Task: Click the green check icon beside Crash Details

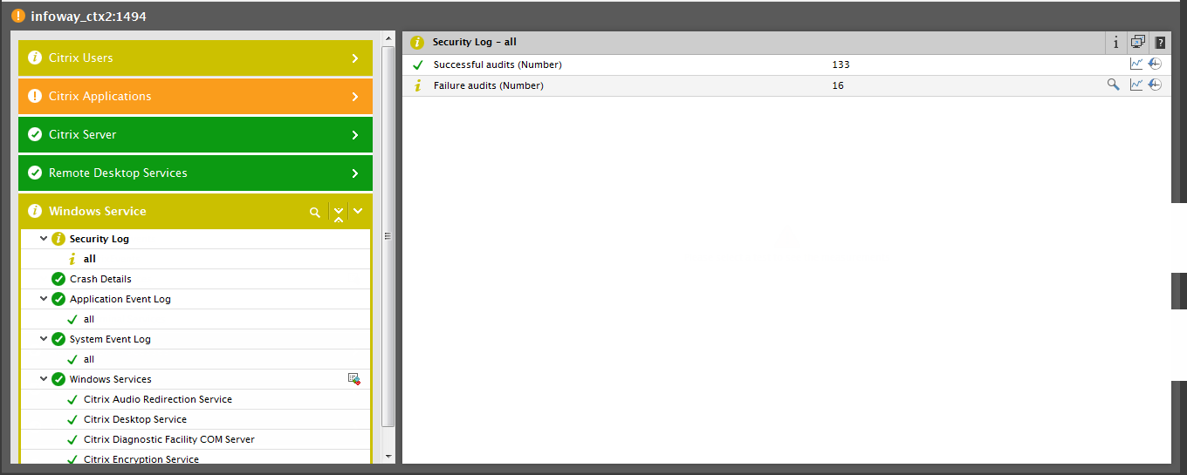Action: (58, 279)
